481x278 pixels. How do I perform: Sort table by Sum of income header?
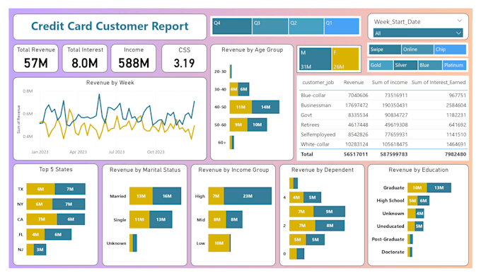click(x=390, y=82)
